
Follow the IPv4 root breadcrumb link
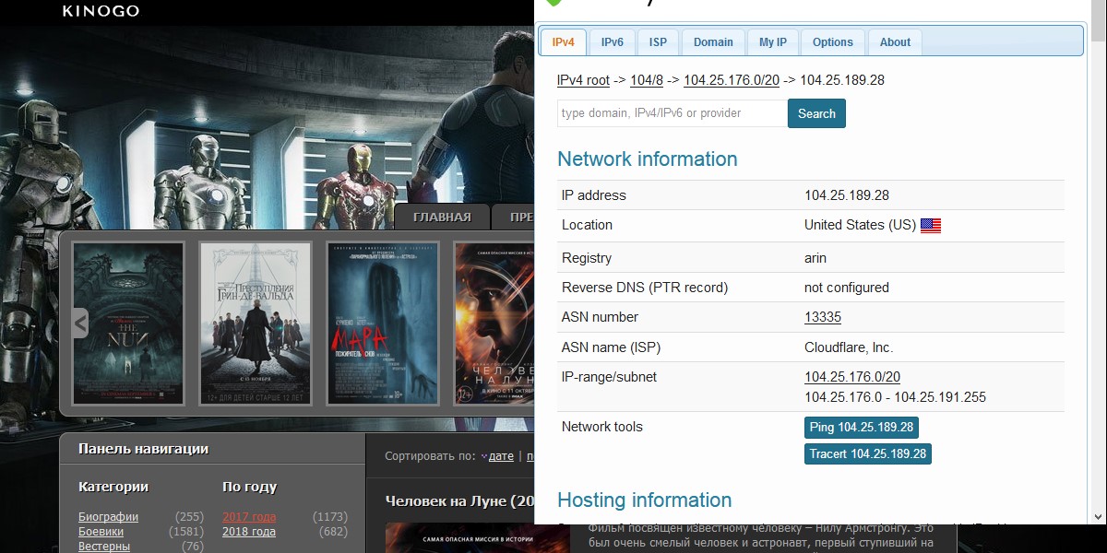click(583, 80)
